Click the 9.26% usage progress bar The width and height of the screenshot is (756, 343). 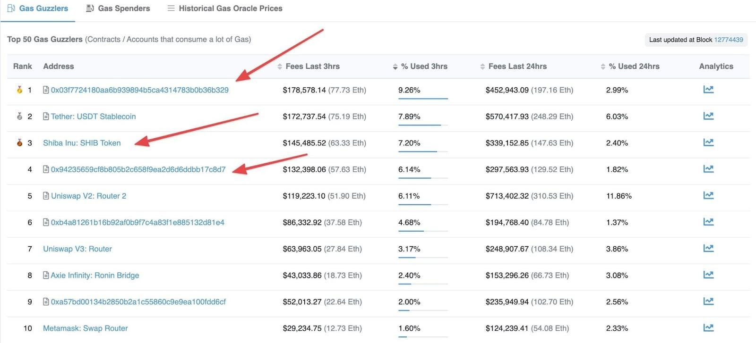(423, 99)
